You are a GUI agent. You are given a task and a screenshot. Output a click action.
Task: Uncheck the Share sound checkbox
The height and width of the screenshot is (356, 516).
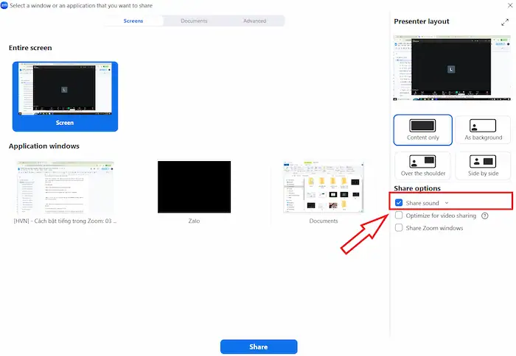(x=399, y=202)
